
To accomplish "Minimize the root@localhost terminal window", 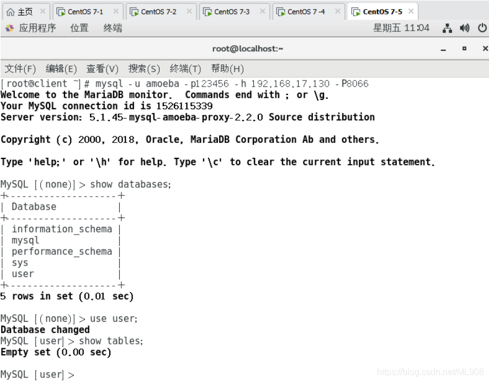I will pyautogui.click(x=443, y=49).
